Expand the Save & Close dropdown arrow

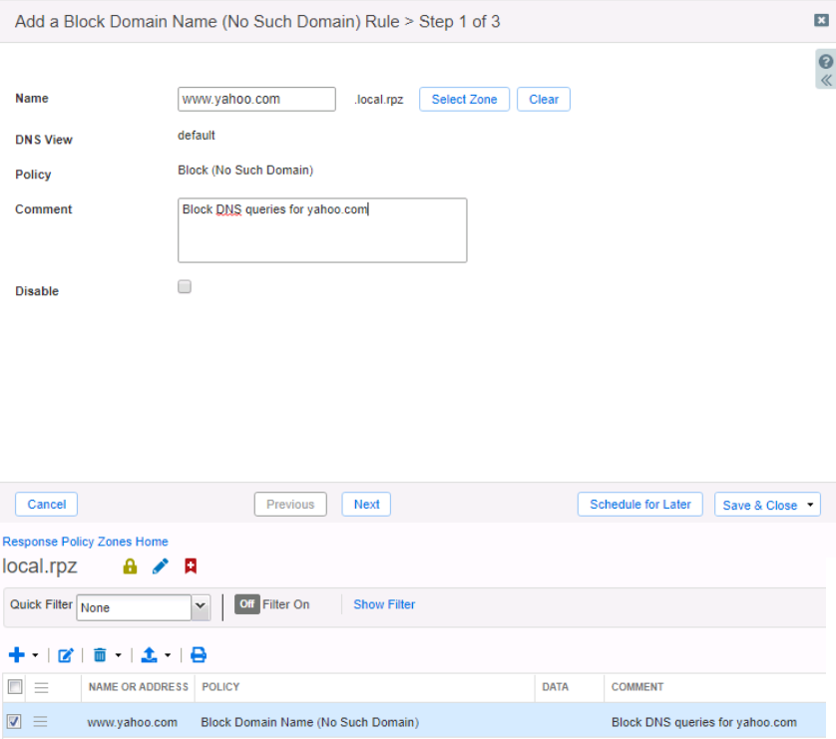click(x=810, y=505)
